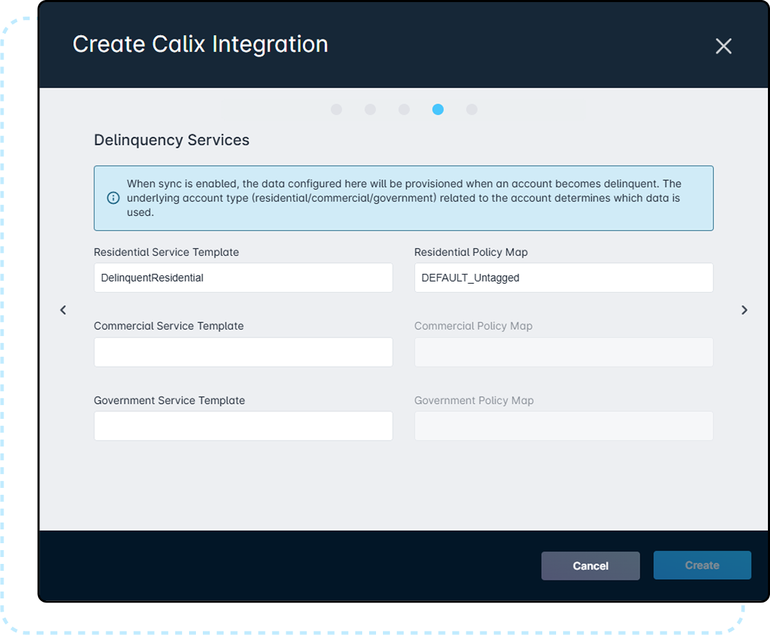Click the Create Calix Integration title
This screenshot has width=770, height=635.
[200, 44]
